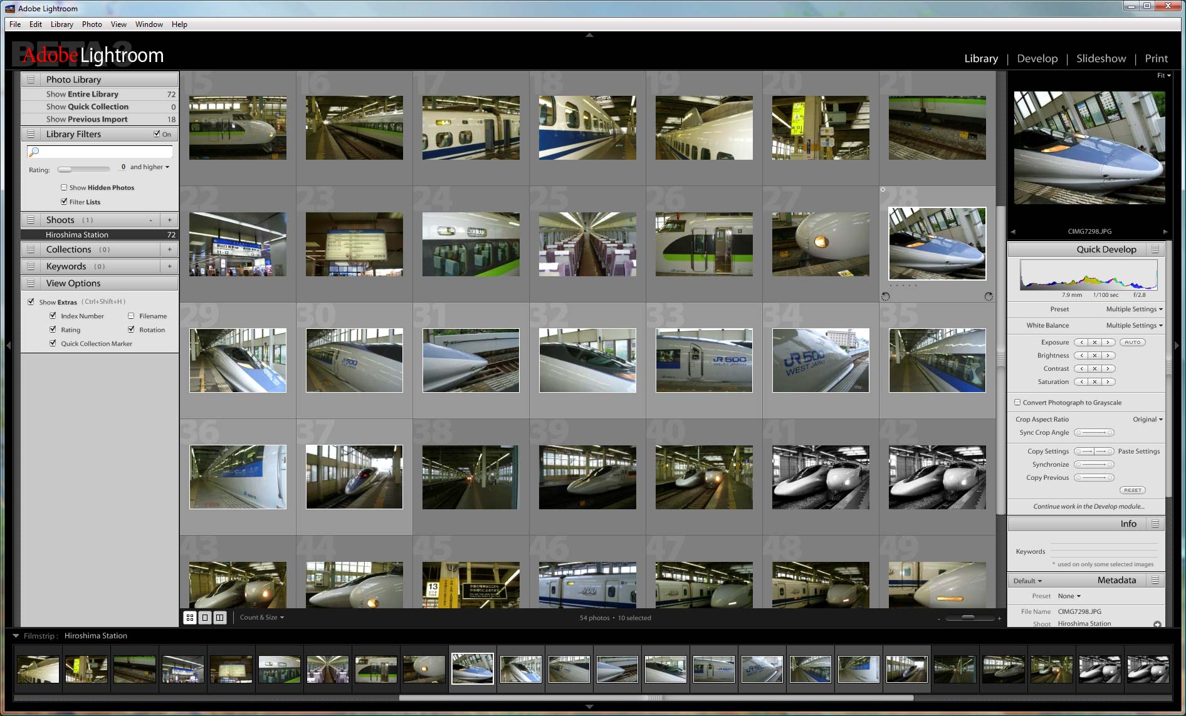This screenshot has height=716, width=1186.
Task: Click the Rating filter slider
Action: 83,170
